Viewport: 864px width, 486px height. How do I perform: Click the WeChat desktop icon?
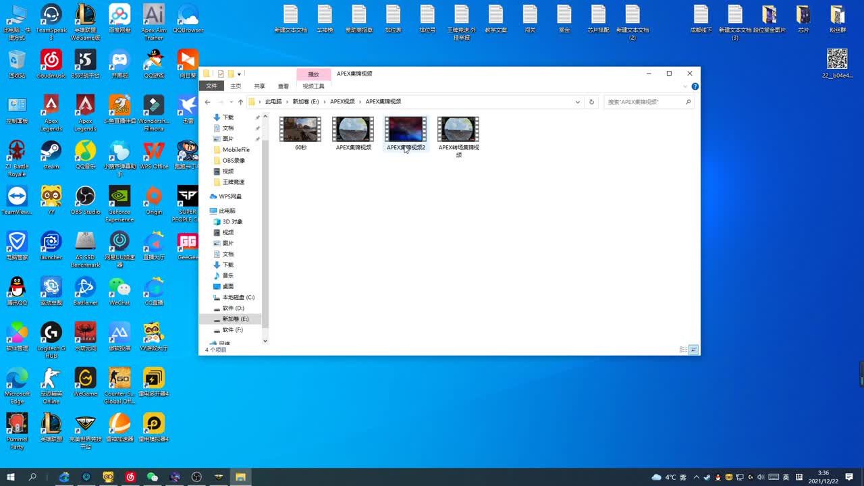point(119,288)
